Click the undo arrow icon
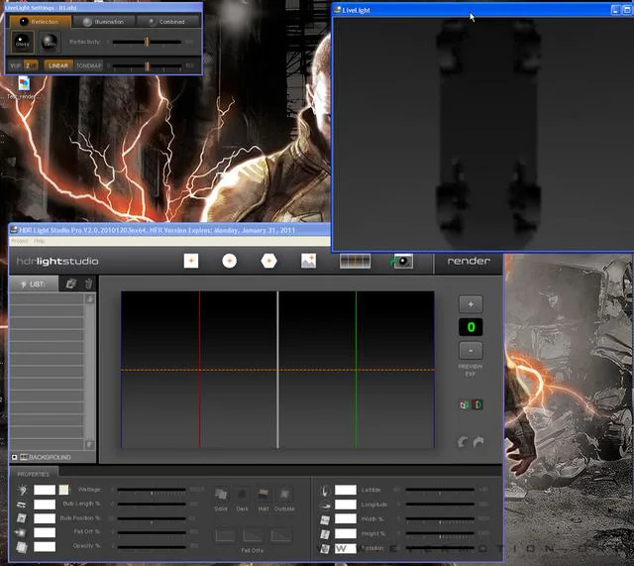Viewport: 634px width, 566px height. click(463, 442)
